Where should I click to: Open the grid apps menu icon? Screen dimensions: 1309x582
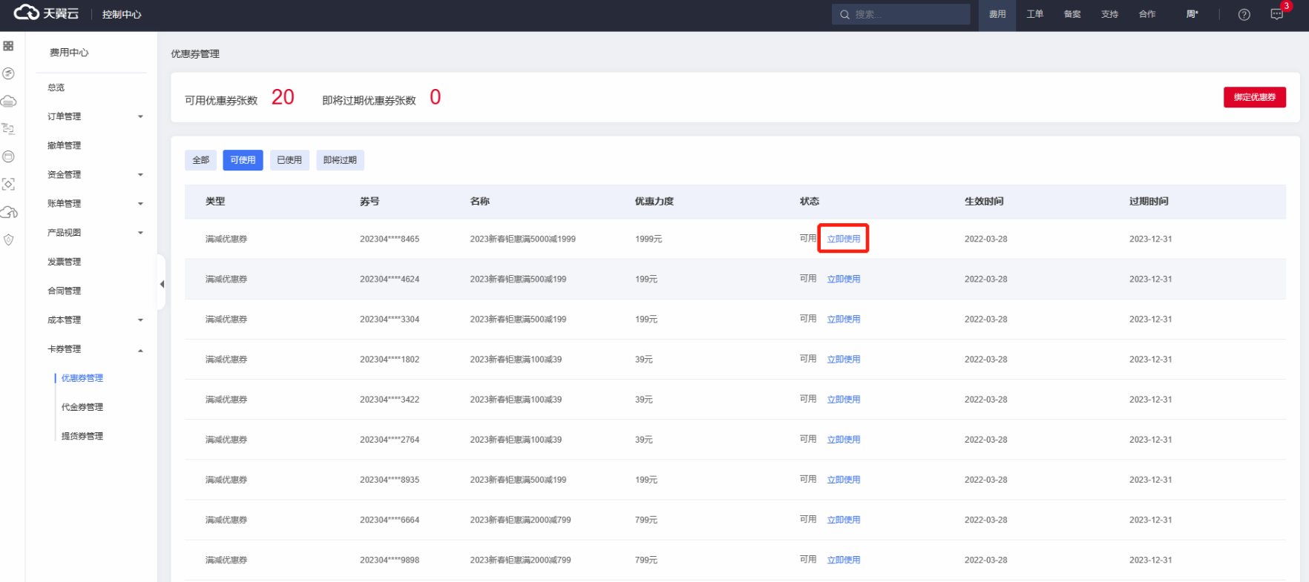pyautogui.click(x=8, y=46)
